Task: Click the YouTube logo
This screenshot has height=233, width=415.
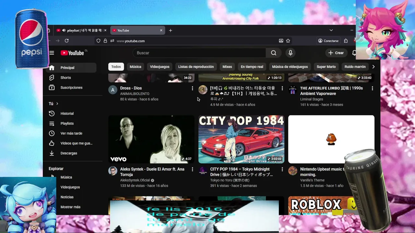Action: click(72, 53)
